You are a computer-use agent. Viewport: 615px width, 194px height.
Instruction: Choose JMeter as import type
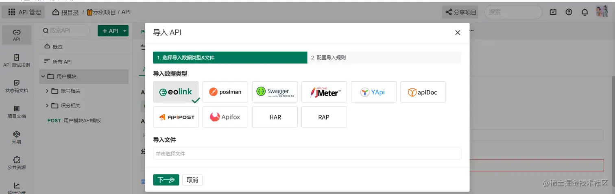[x=324, y=92]
